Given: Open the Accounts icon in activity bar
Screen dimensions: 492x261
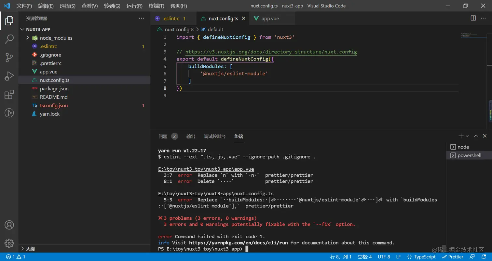Looking at the screenshot, I should point(9,225).
